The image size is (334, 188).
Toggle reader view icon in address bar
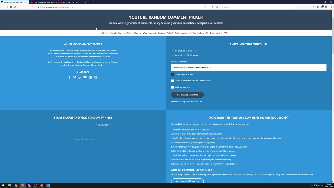tap(204, 7)
